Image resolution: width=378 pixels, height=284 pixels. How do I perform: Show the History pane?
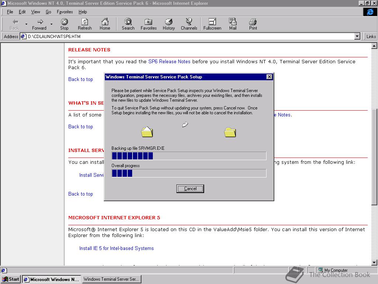pyautogui.click(x=169, y=24)
